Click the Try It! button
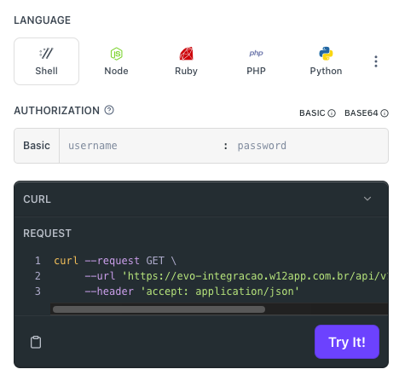The height and width of the screenshot is (375, 399). pos(347,342)
